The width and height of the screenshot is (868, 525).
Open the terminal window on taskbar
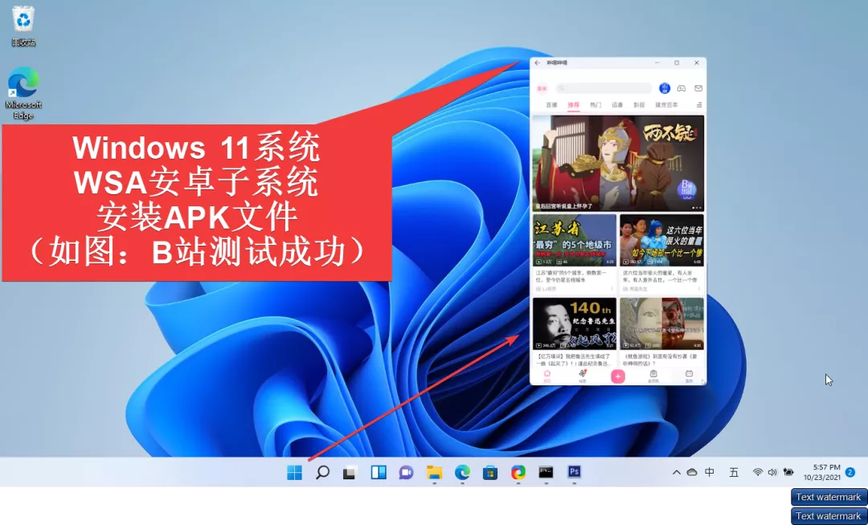(546, 473)
